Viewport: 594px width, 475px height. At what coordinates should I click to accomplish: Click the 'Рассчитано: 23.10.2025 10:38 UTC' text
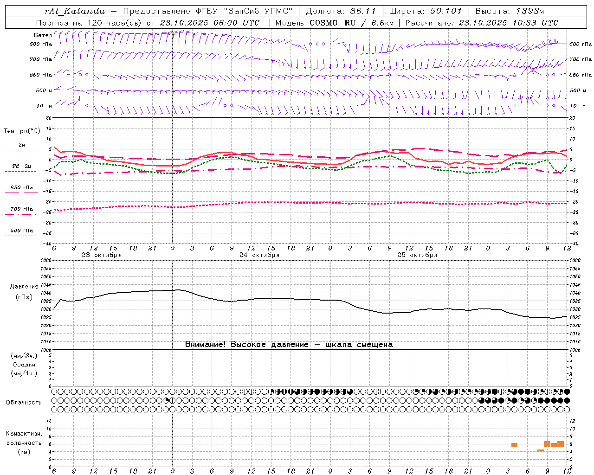tap(482, 23)
